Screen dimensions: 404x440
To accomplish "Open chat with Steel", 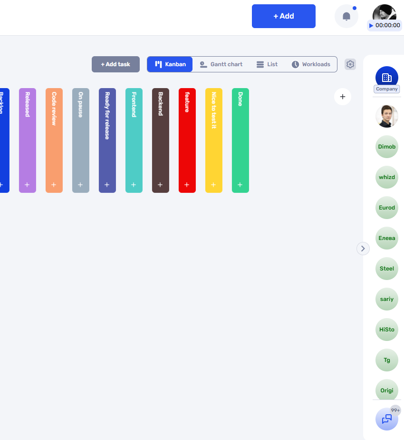I will click(386, 269).
